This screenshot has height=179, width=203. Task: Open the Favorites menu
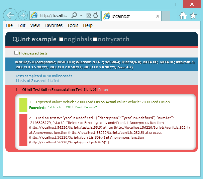point(54,25)
